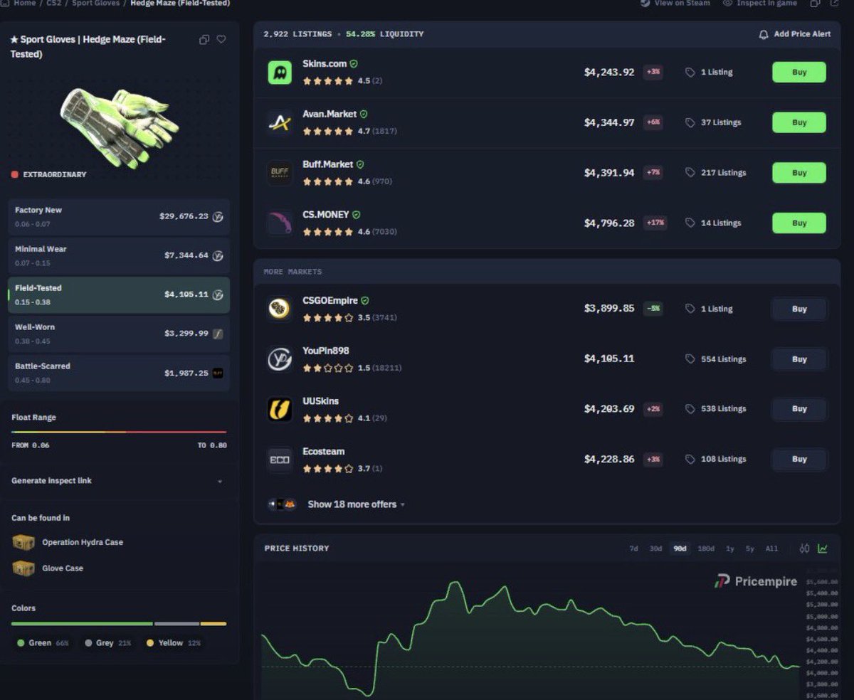Buy from Skins.com
Screen dimensions: 854x700
pos(799,73)
